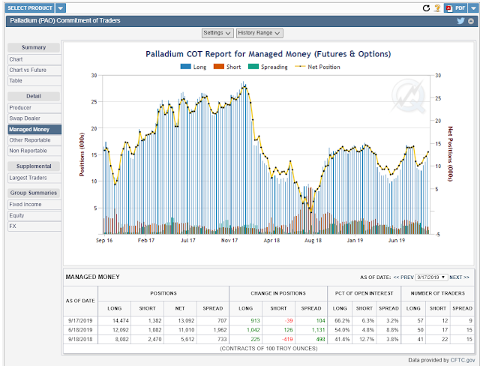
Task: Open the Equity group summary
Action: point(34,215)
